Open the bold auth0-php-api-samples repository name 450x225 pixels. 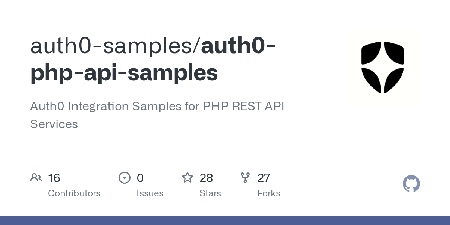click(124, 72)
